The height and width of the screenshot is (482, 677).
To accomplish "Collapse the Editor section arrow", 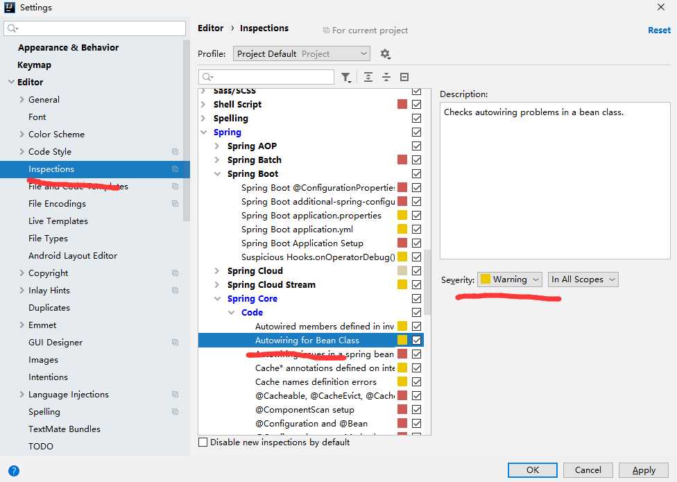I will [x=11, y=82].
